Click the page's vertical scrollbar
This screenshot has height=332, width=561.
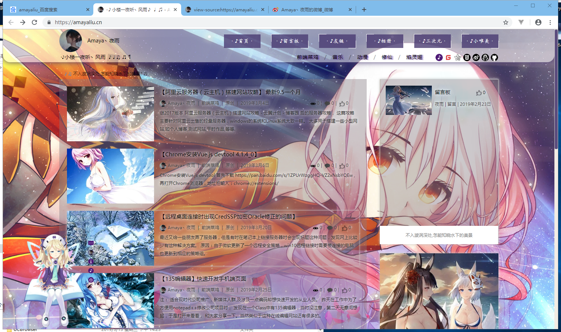(x=556, y=90)
